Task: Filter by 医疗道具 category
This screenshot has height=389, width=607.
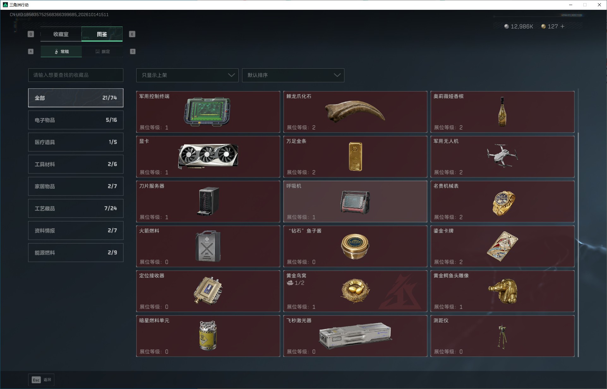Action: pos(76,142)
